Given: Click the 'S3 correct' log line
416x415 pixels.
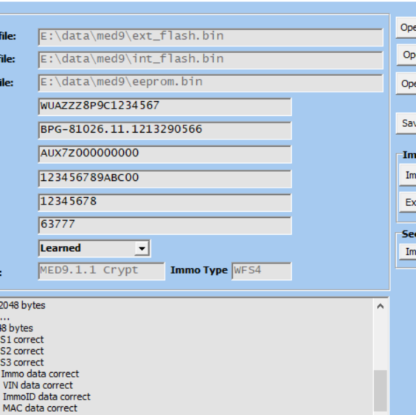Looking at the screenshot, I should coord(21,363).
